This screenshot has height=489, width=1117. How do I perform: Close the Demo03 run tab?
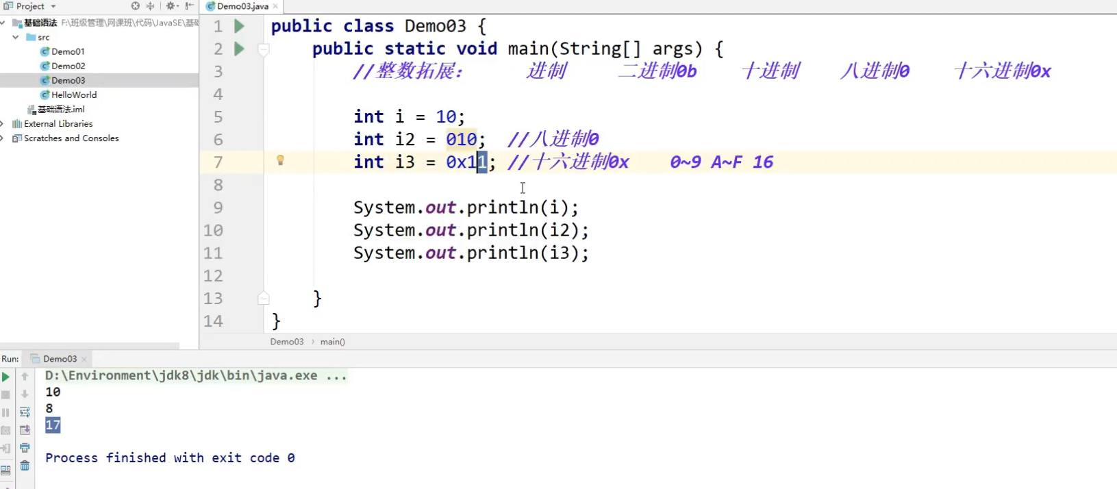point(84,359)
